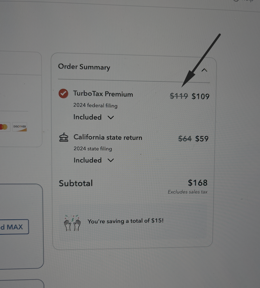
Task: Click the celebrating hands savings icon
Action: tap(73, 223)
